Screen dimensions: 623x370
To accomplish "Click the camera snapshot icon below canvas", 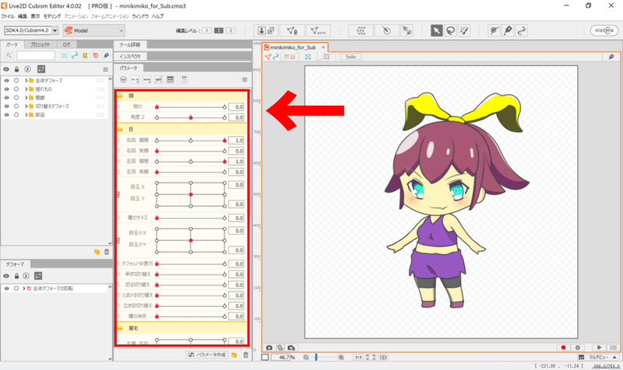I will 269,347.
